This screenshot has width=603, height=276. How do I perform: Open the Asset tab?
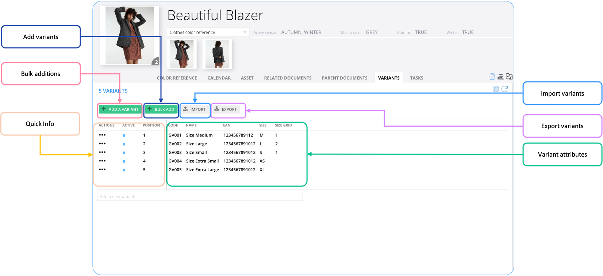(247, 78)
